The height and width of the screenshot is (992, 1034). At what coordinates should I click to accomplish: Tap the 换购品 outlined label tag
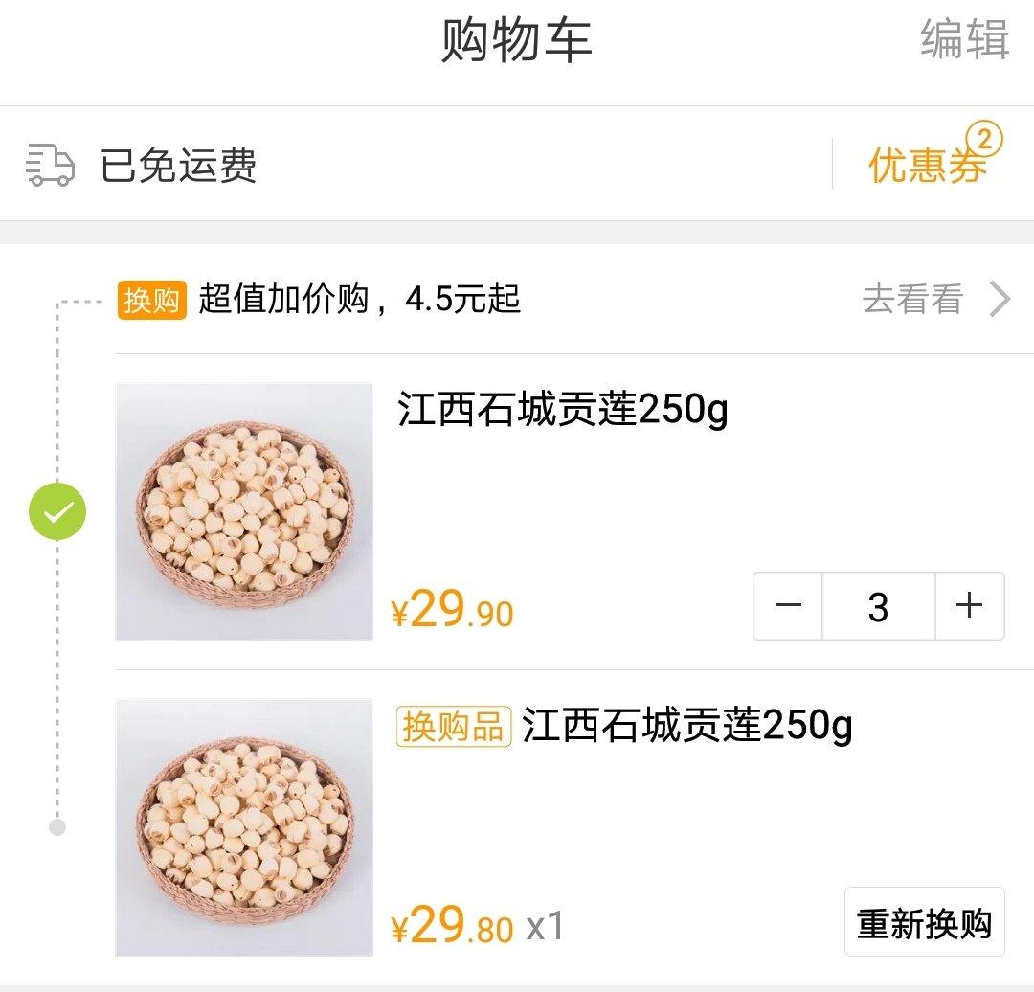[x=453, y=727]
